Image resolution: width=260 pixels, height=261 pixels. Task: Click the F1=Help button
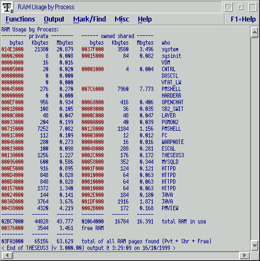tap(243, 19)
